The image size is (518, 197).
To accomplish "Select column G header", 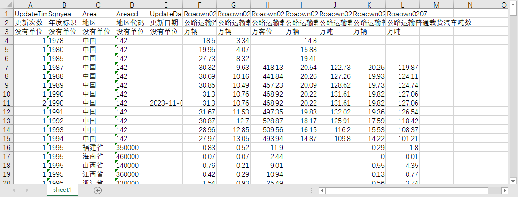I will click(x=233, y=5).
